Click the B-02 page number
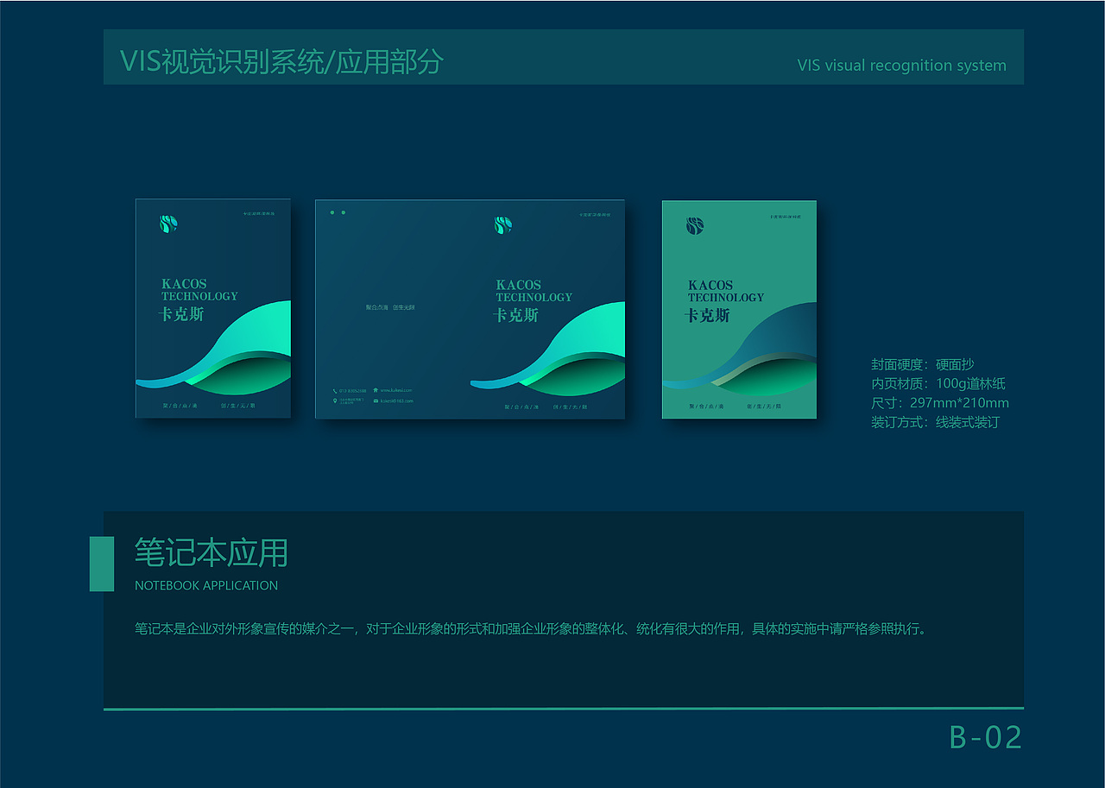Viewport: 1105px width, 788px height. coord(985,737)
